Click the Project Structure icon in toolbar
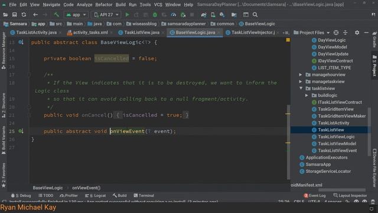The height and width of the screenshot is (213, 378). 234,15
